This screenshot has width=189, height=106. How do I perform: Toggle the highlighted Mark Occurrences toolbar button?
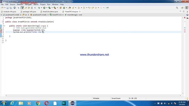pyautogui.click(x=22, y=8)
